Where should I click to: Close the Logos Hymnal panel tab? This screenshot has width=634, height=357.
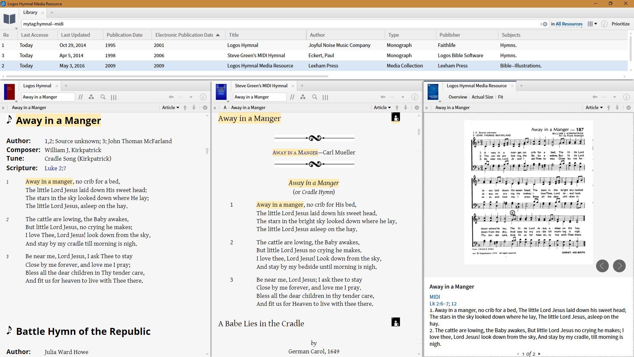click(57, 86)
